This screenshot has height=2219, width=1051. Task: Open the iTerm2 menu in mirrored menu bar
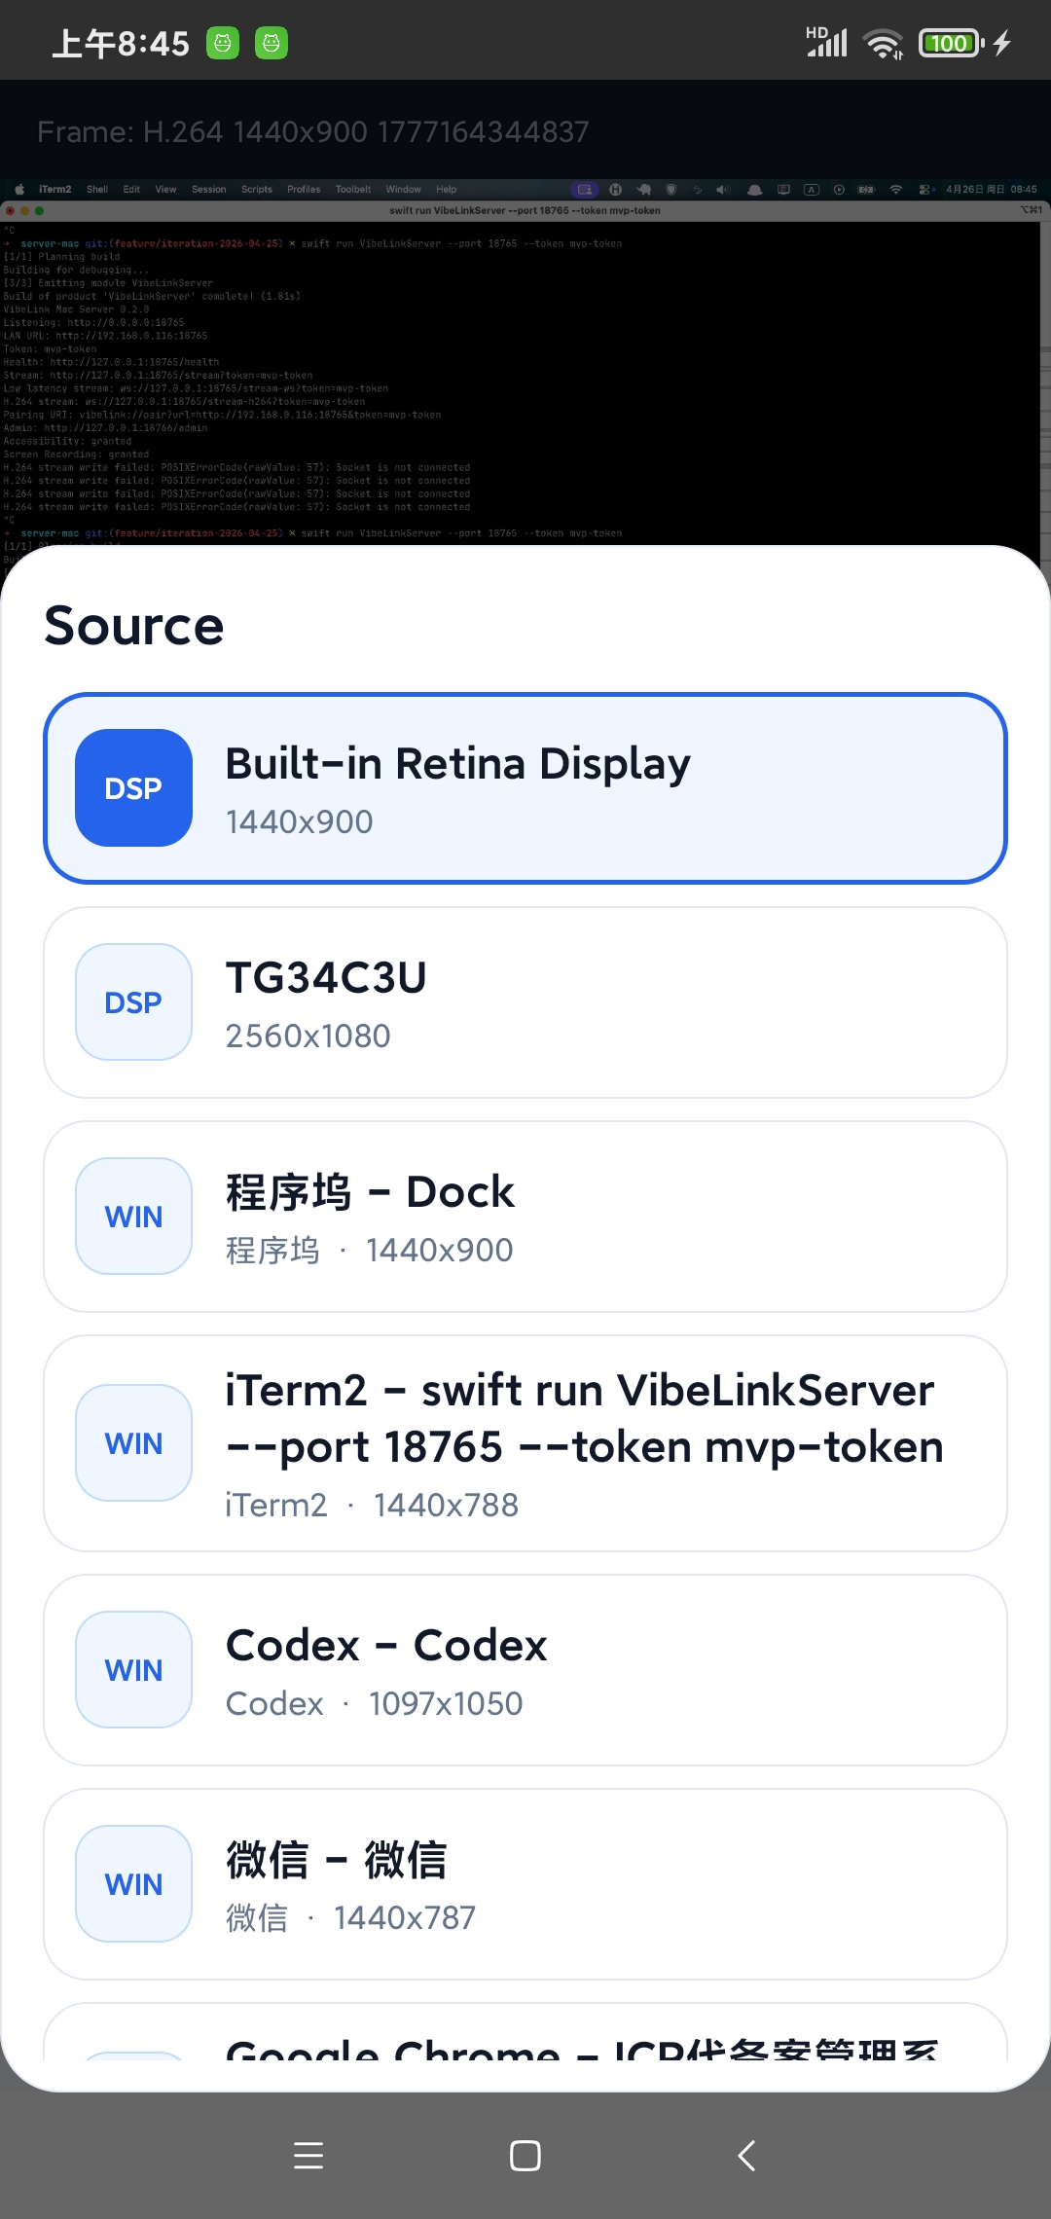coord(55,190)
